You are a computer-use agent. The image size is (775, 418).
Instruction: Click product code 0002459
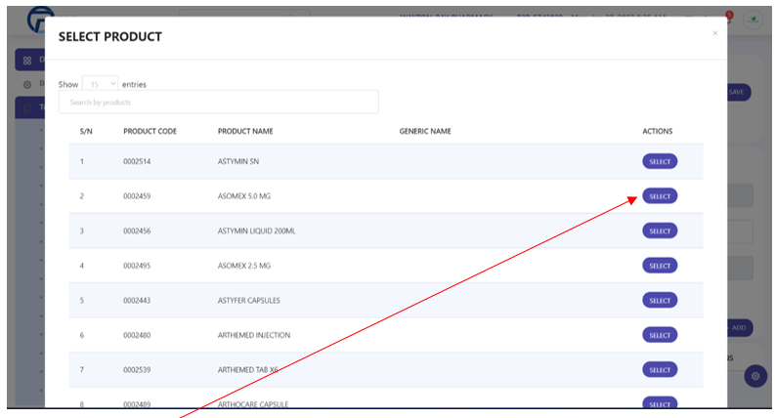click(137, 196)
